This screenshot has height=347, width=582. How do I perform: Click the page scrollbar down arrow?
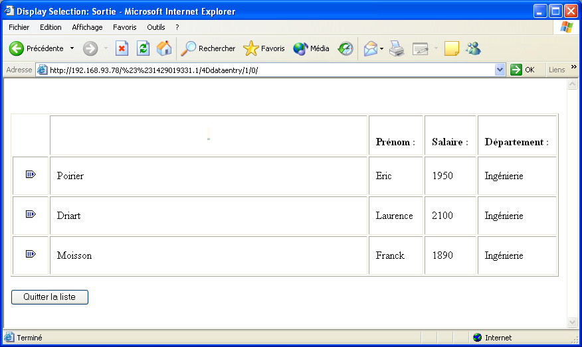coord(573,322)
